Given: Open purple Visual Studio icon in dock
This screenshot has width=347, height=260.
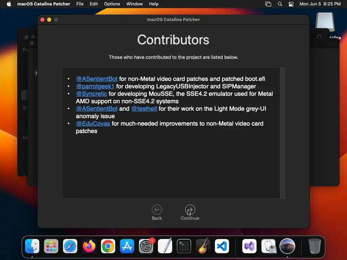Looking at the screenshot, I should click(x=249, y=246).
